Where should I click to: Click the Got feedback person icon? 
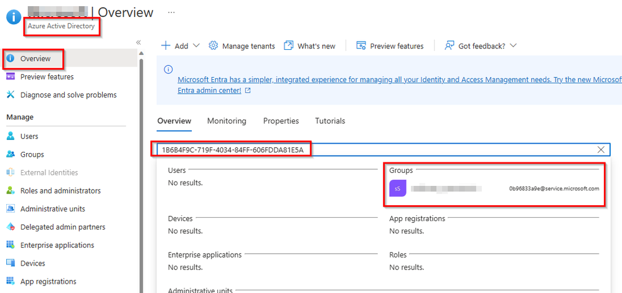pos(449,45)
